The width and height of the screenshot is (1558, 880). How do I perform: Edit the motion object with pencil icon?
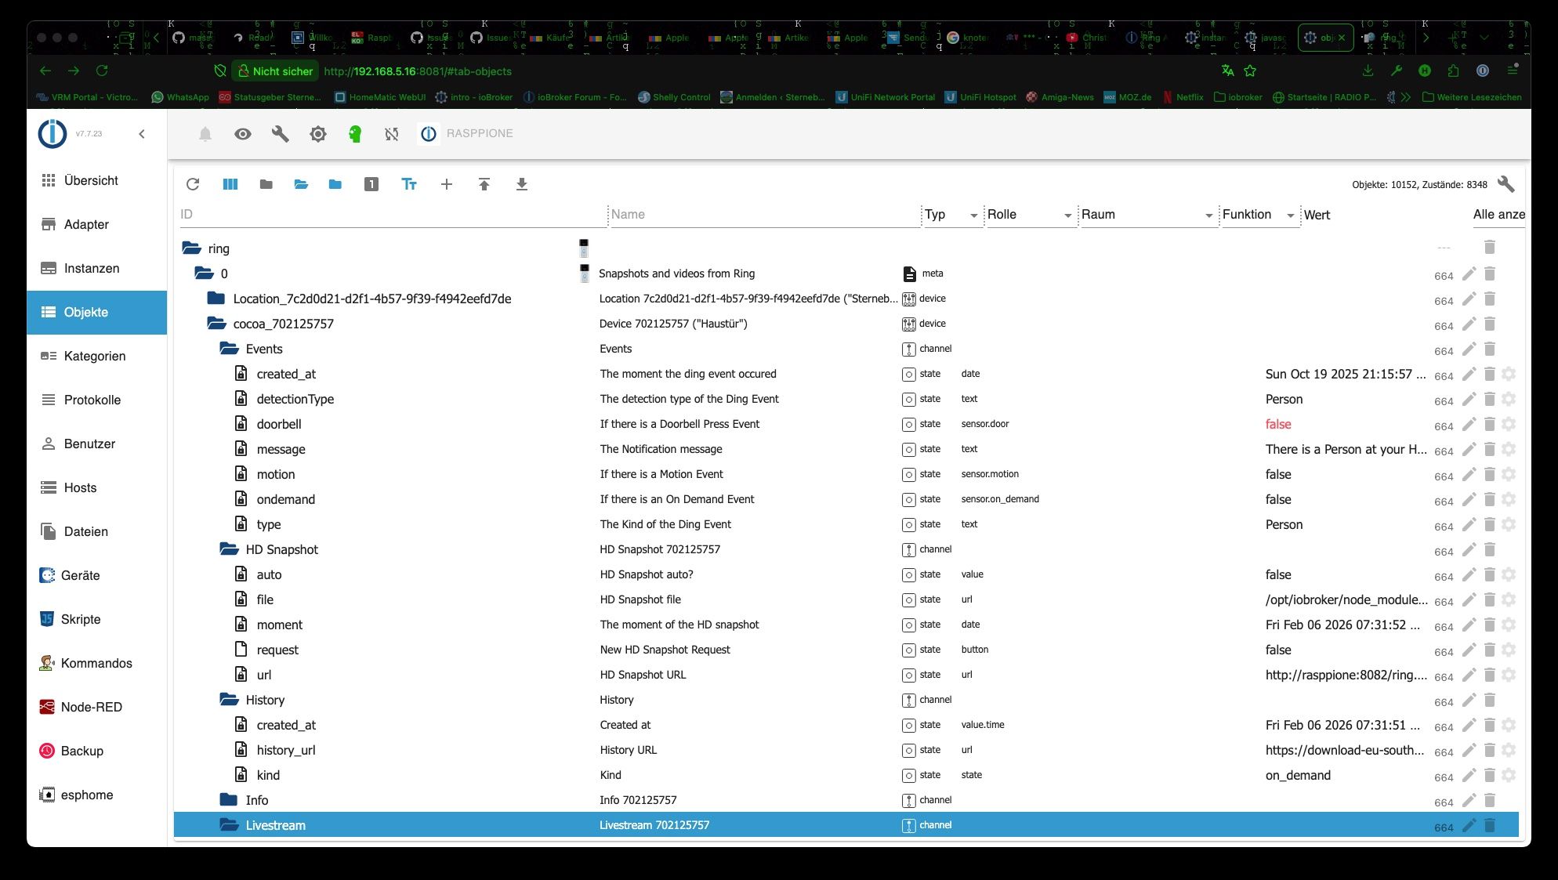click(x=1469, y=475)
